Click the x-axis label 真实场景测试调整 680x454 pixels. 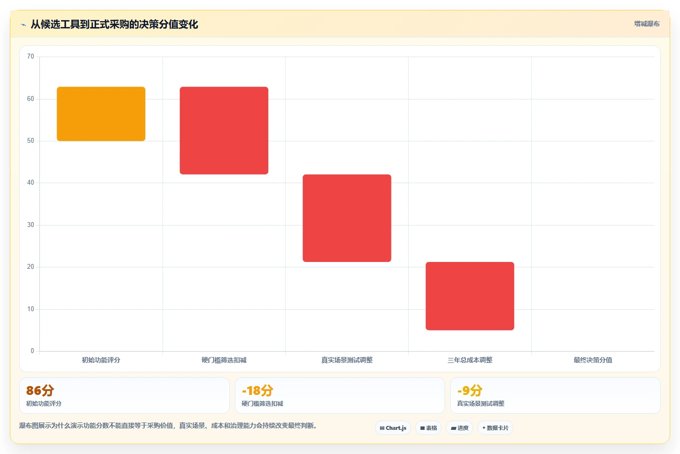pyautogui.click(x=347, y=360)
